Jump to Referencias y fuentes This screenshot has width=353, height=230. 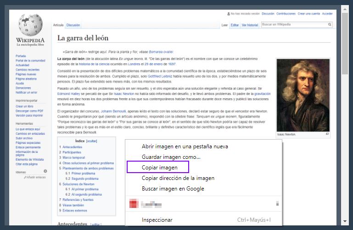[x=78, y=200]
